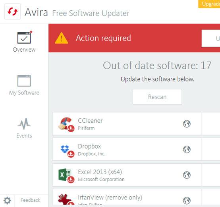220x207 pixels.
Task: Click the Feedback link
Action: [31, 200]
